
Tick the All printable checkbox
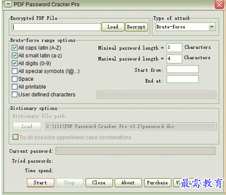point(15,87)
